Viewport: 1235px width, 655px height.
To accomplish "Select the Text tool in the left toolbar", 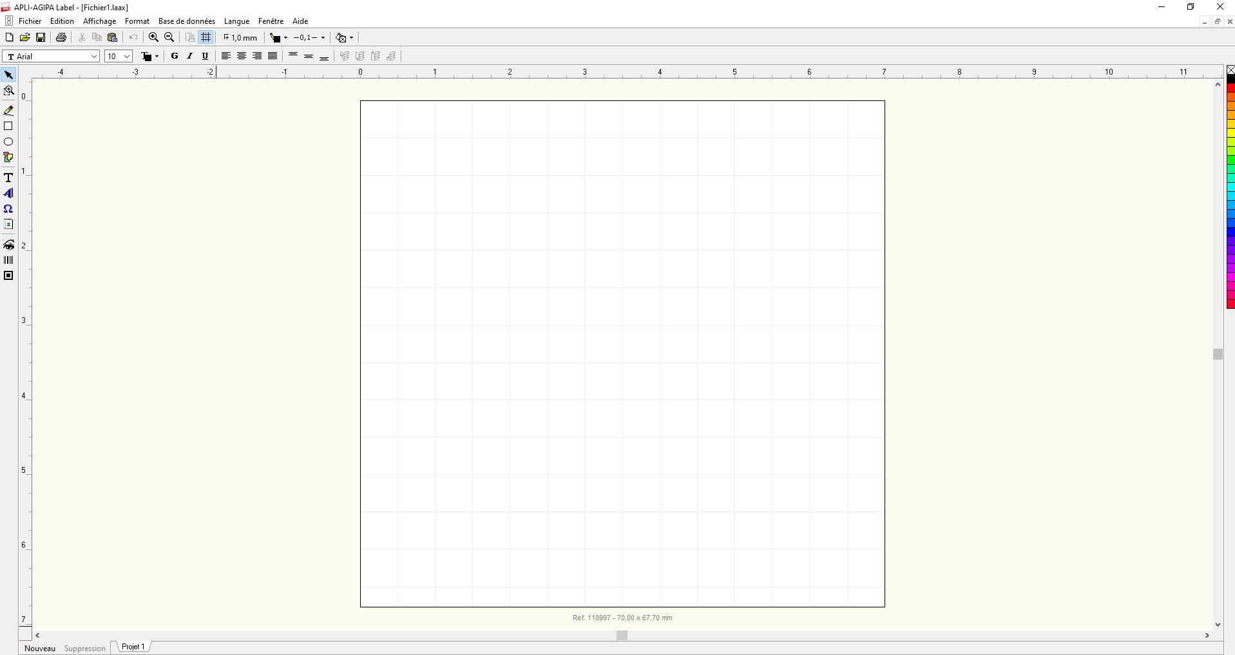I will click(x=8, y=178).
